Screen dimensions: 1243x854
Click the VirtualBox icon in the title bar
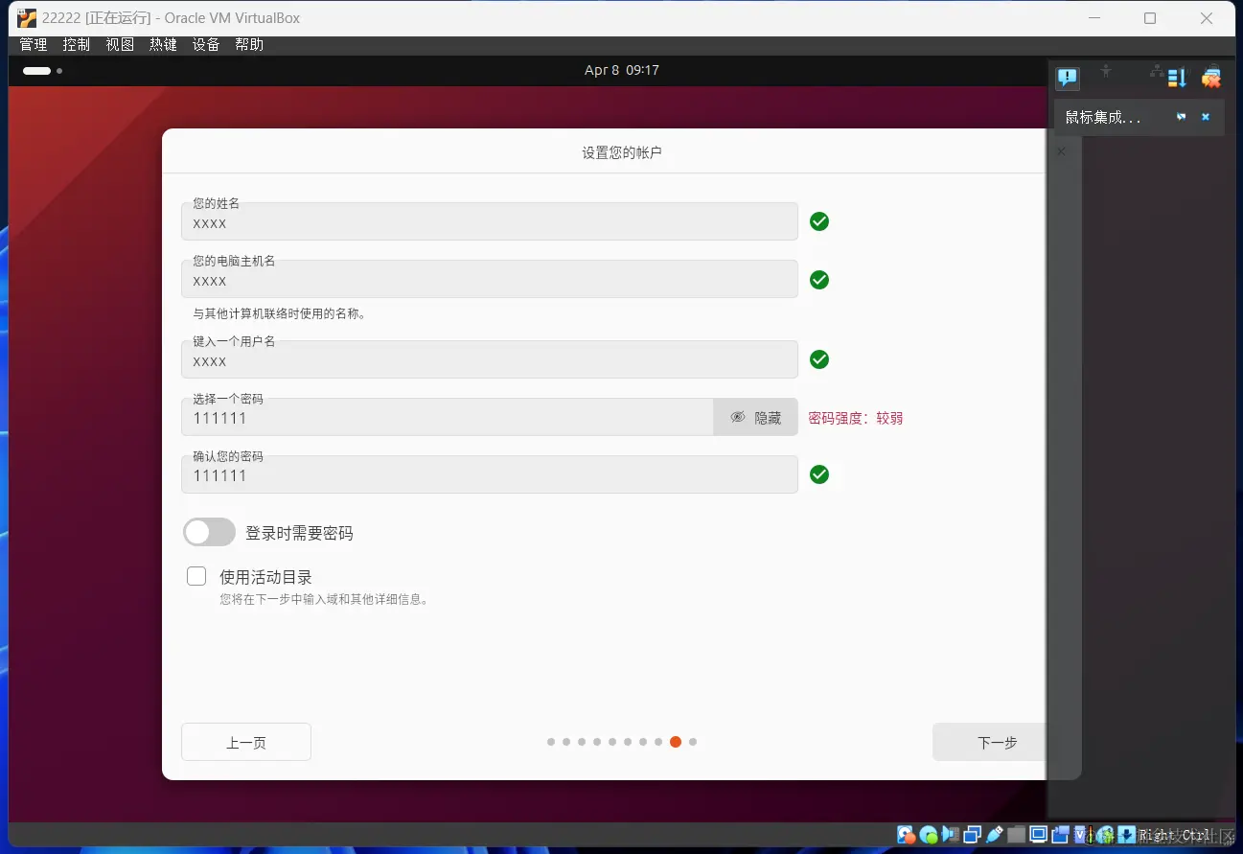click(27, 18)
